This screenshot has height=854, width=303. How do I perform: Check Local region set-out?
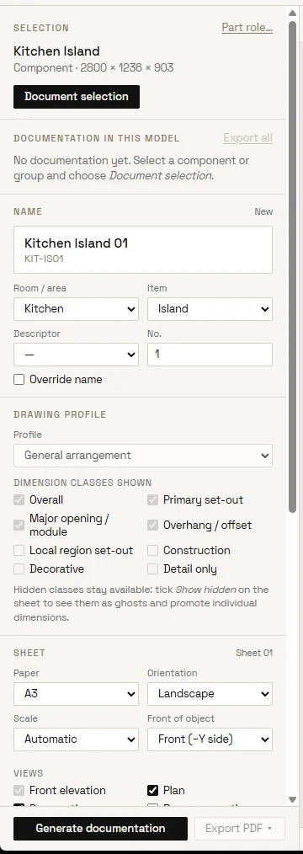point(19,551)
